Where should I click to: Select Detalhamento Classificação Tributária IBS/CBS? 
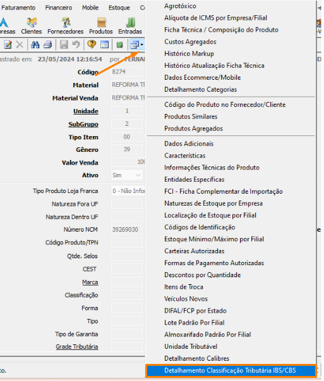(231, 370)
